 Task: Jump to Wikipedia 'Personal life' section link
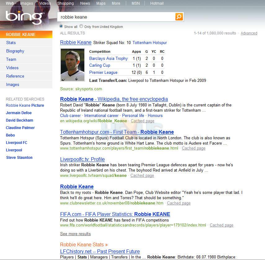(133, 115)
